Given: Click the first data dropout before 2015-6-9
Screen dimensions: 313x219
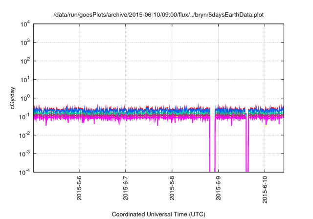Looking at the screenshot, I should click(x=212, y=140).
